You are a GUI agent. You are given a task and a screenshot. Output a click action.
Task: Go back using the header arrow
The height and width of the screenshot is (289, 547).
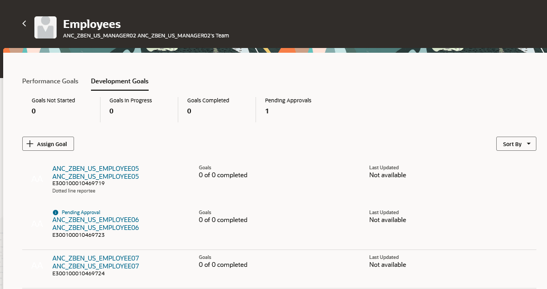click(x=24, y=23)
